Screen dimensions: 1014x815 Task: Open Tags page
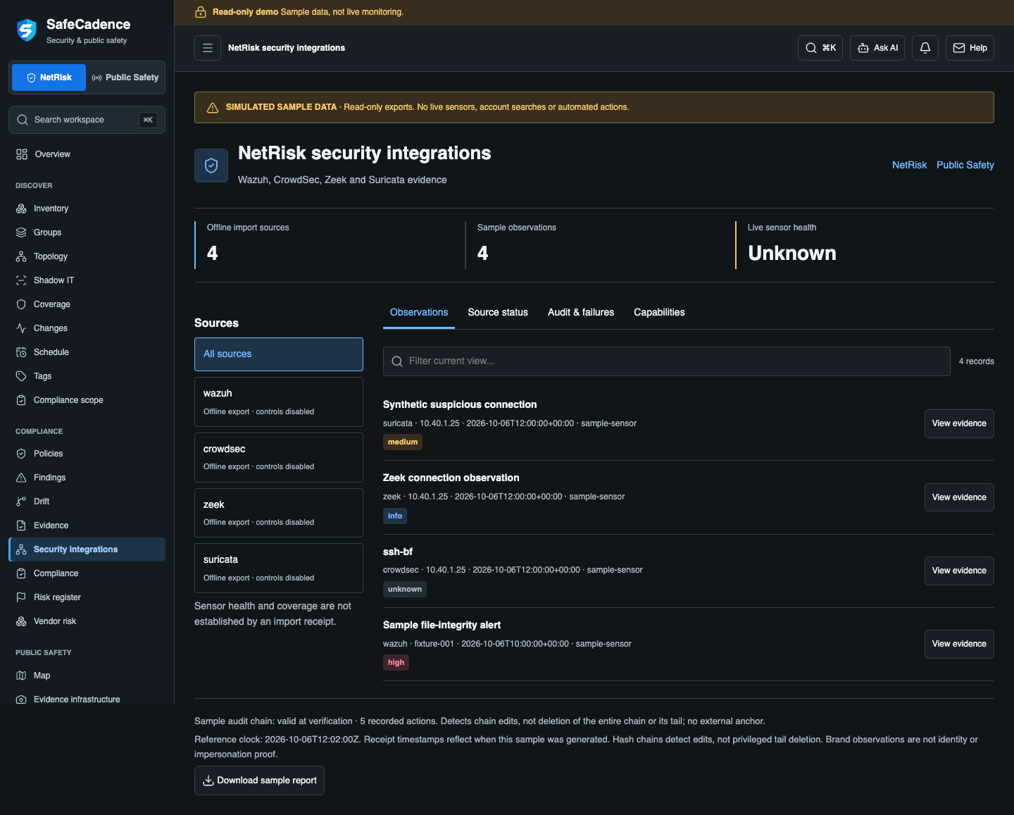tap(87, 376)
